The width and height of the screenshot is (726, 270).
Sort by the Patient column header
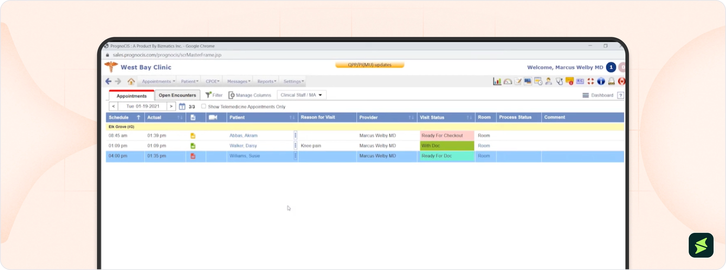(262, 117)
